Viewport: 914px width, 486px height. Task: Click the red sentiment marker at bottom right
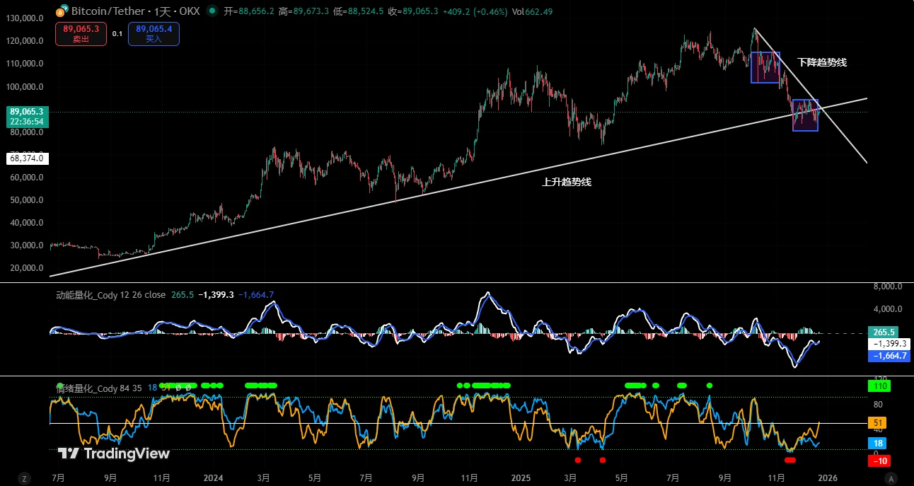(x=790, y=460)
